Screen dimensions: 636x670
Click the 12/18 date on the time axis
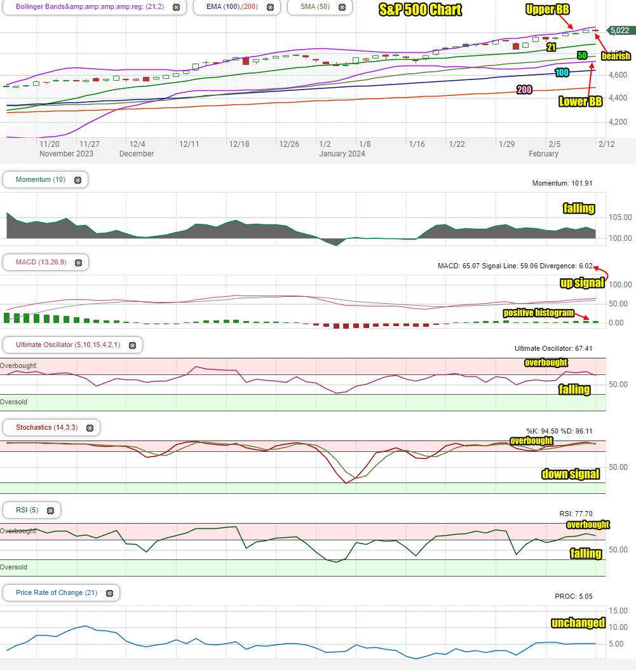(x=239, y=144)
